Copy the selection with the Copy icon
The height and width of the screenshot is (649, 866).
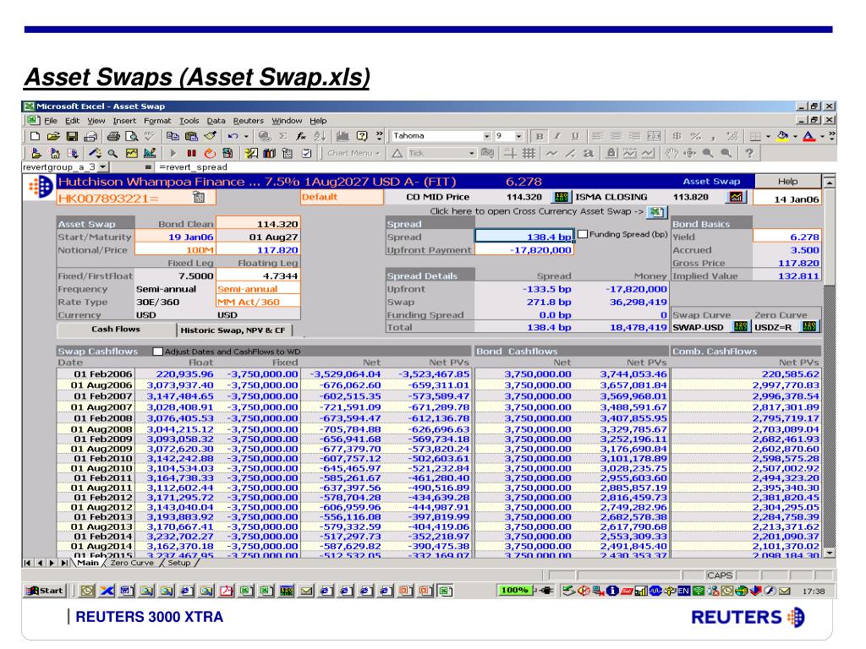[173, 136]
